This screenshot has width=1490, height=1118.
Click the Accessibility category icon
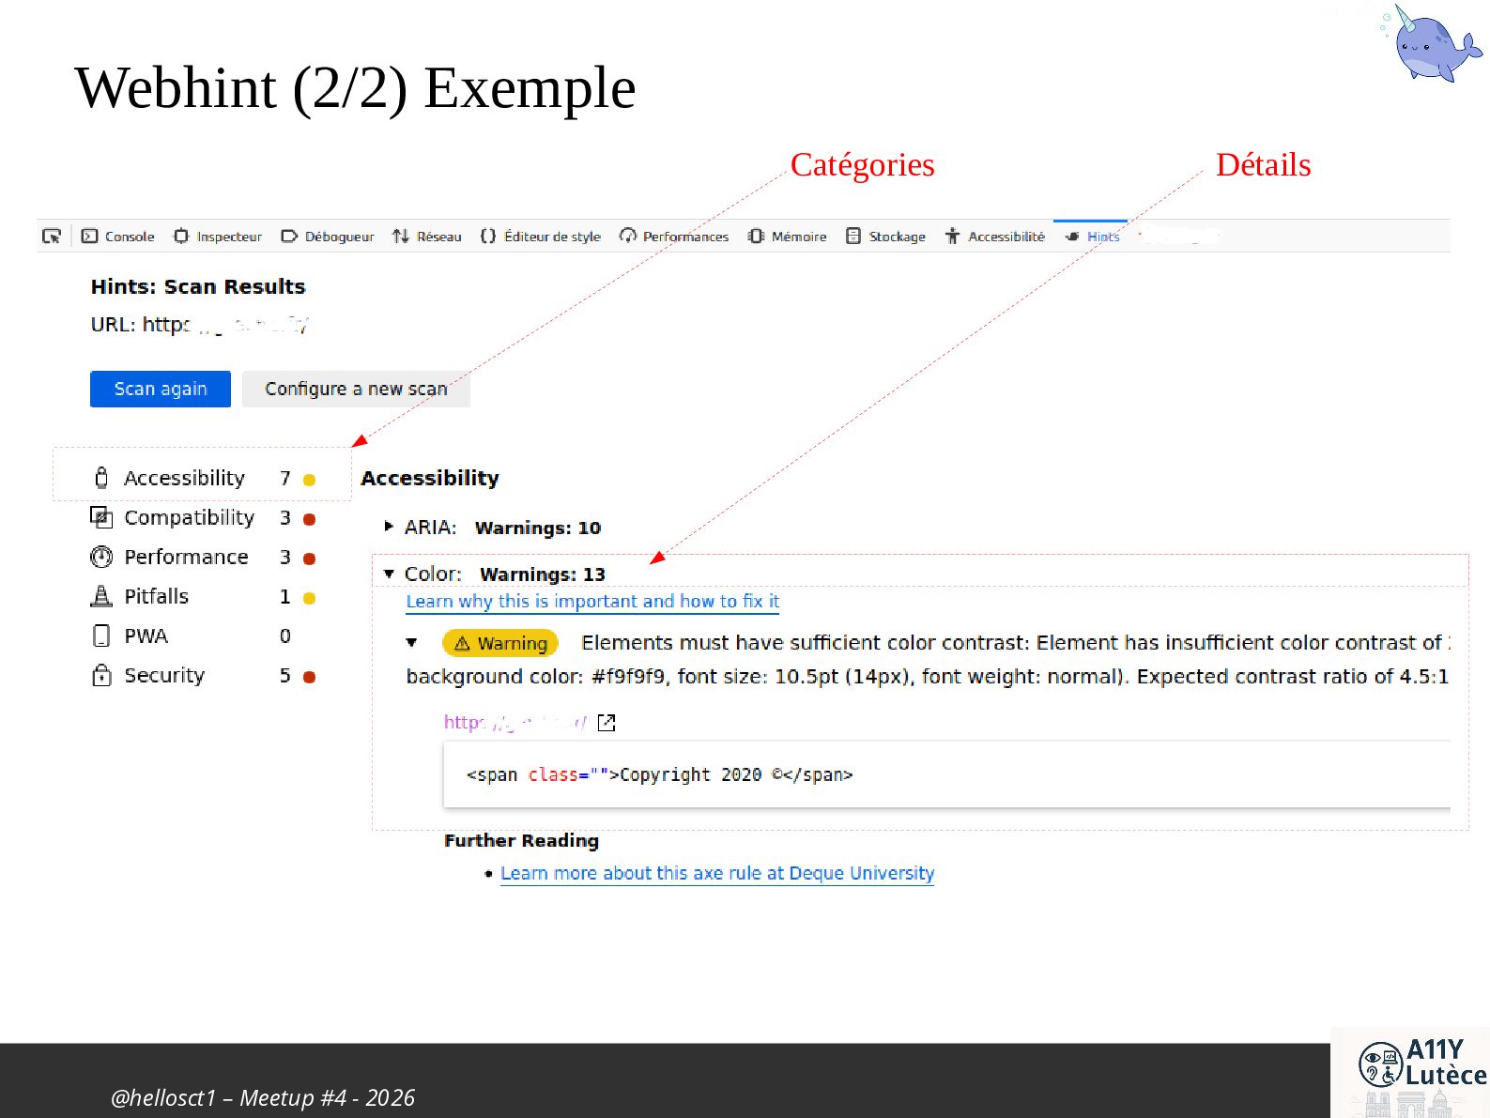(101, 478)
